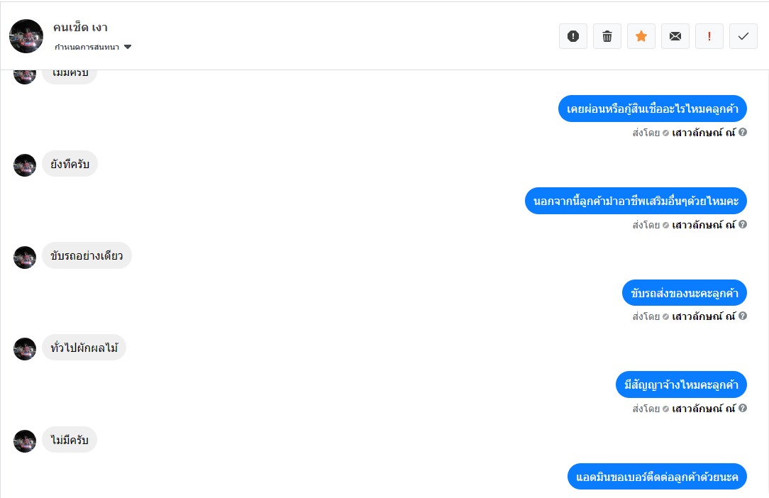Click the spam report exclamation icon
The height and width of the screenshot is (498, 769).
[572, 36]
